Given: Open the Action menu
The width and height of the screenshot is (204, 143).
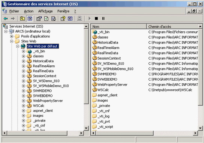Looking at the screenshot, I should point(28,11).
